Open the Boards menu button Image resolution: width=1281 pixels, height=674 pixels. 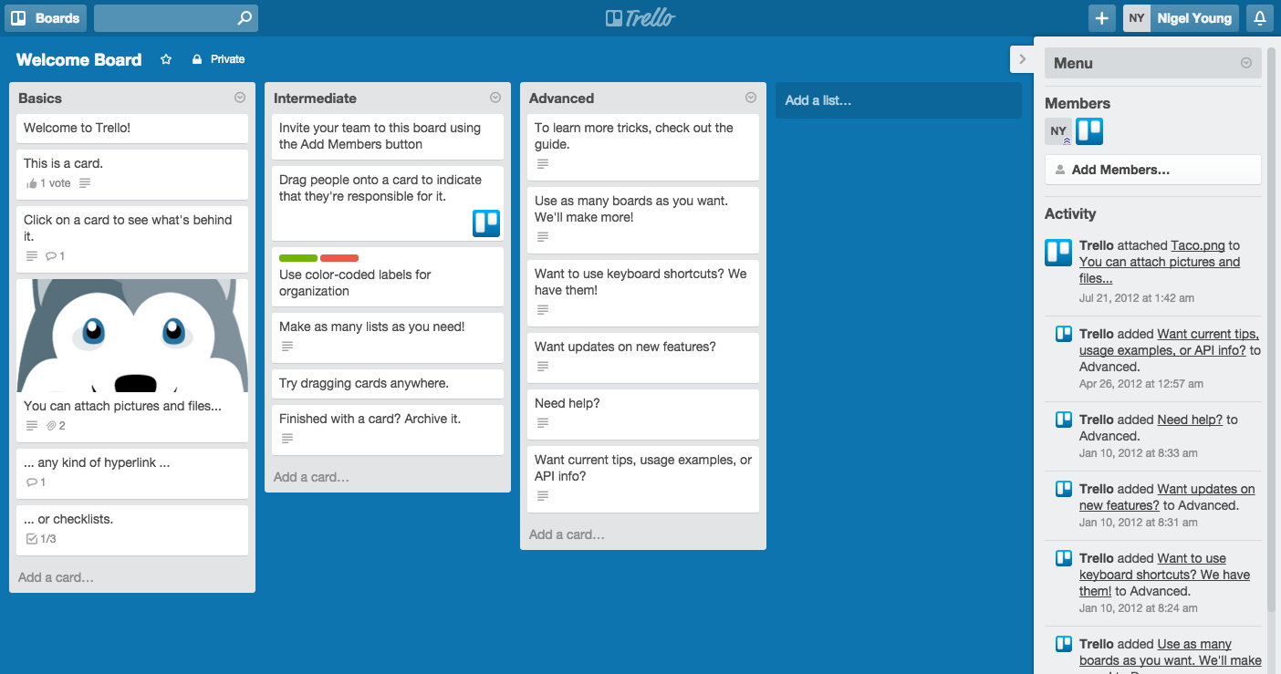tap(46, 18)
